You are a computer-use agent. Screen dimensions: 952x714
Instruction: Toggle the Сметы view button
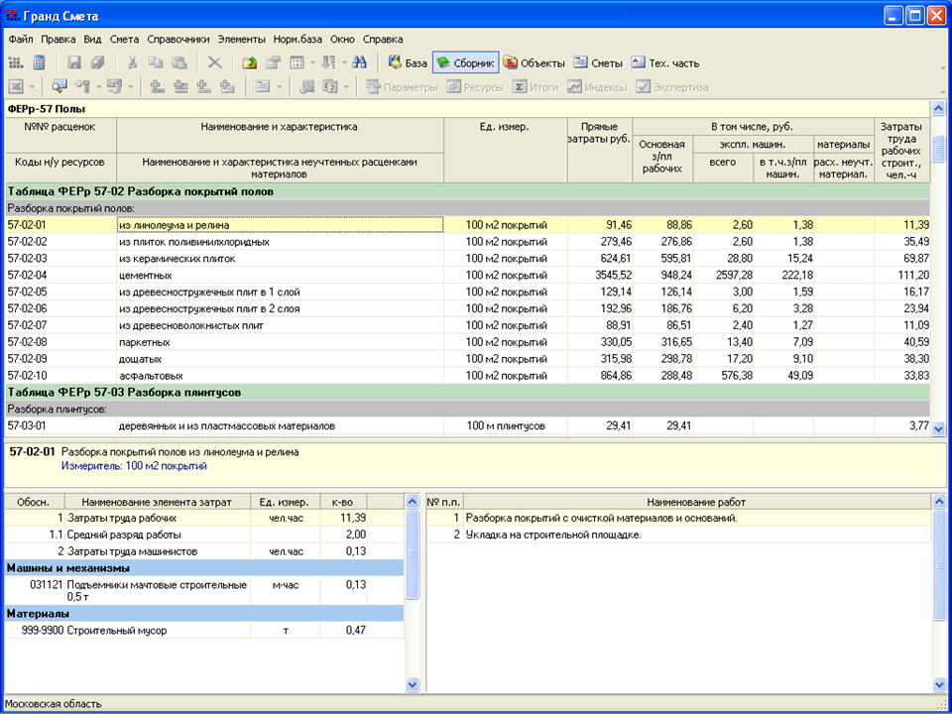598,62
